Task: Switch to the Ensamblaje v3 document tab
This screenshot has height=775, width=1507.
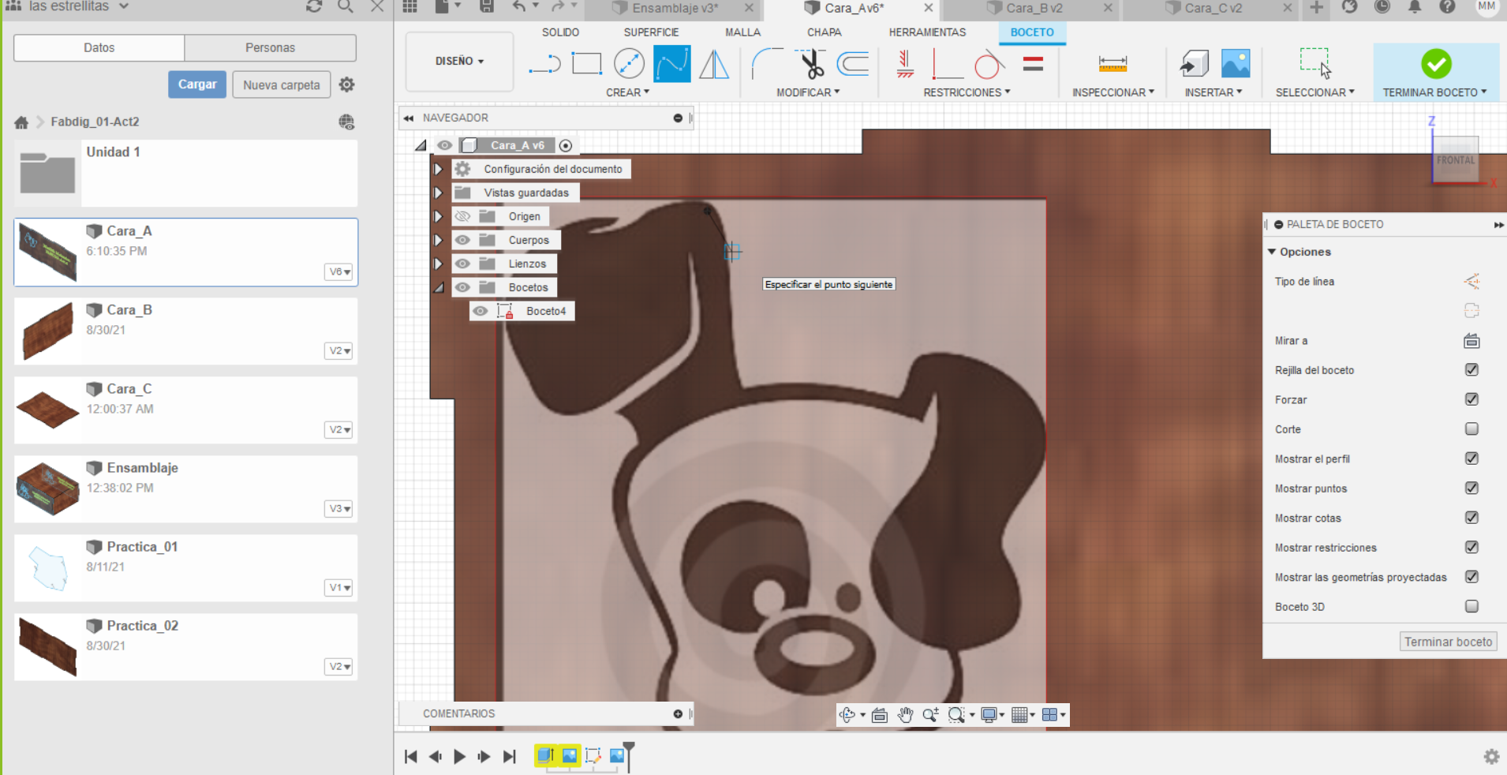Action: click(x=675, y=8)
